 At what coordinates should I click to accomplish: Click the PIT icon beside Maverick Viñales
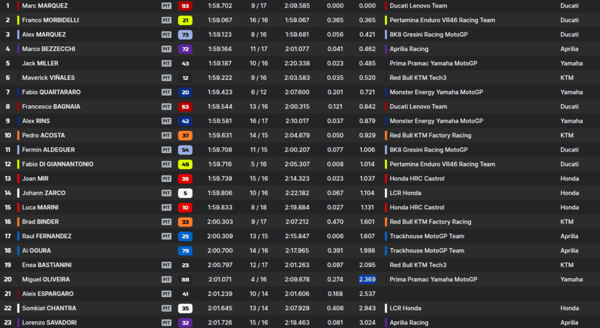[166, 78]
